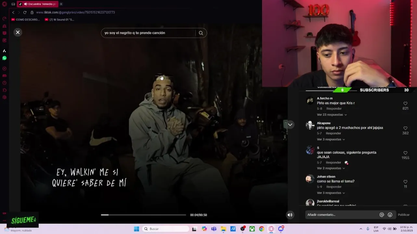Open the clock showing 10:32 p. m.
Image resolution: width=417 pixels, height=234 pixels.
click(x=407, y=229)
